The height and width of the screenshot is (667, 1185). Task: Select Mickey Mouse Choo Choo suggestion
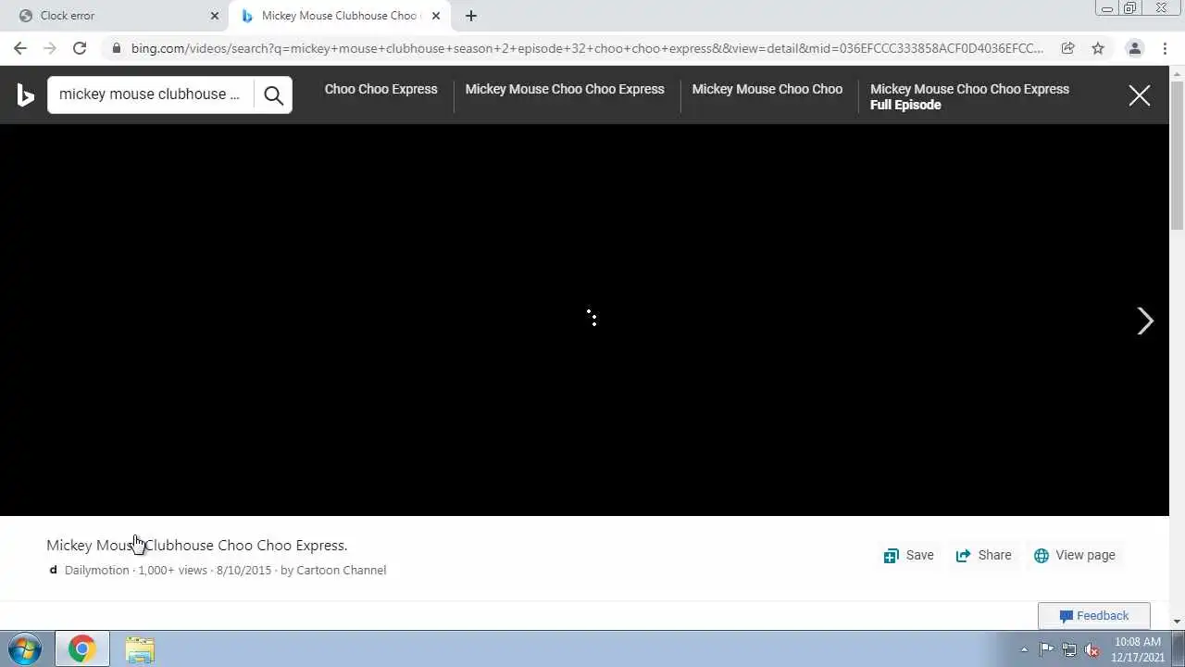[x=767, y=89]
